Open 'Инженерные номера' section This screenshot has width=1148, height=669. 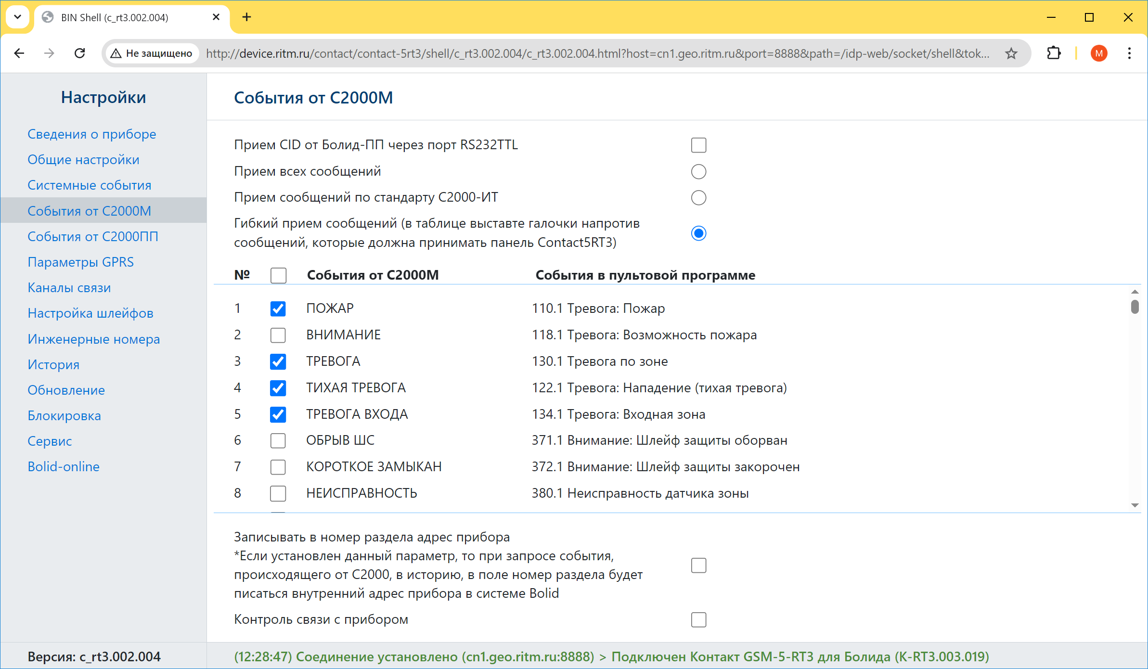tap(93, 339)
